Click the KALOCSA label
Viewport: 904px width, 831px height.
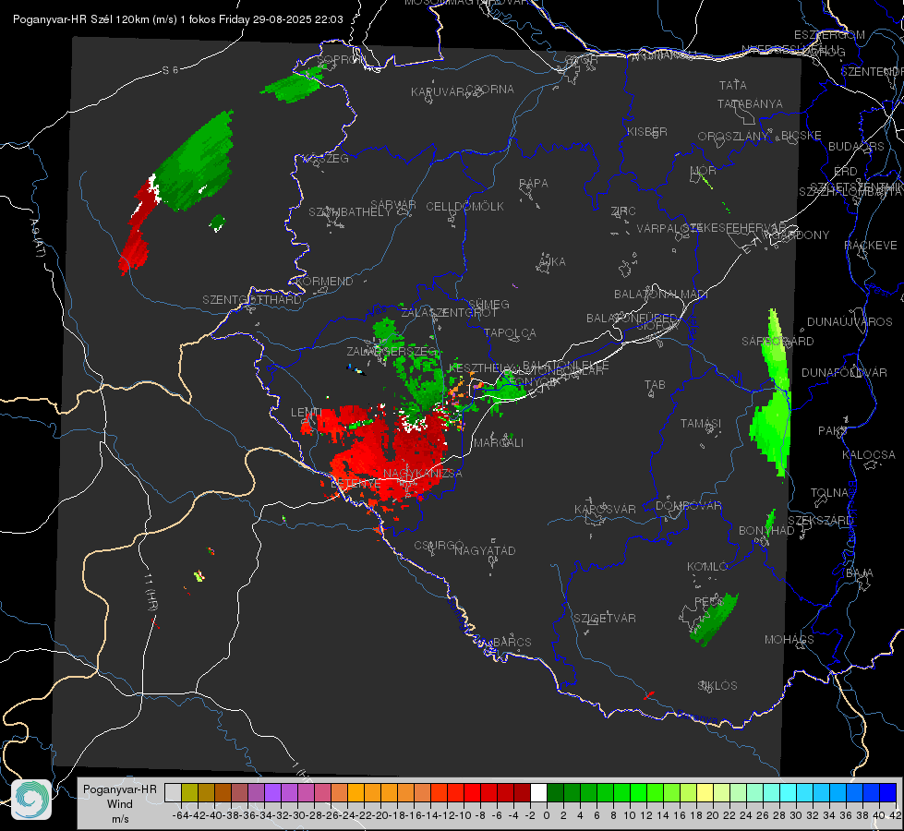click(868, 455)
